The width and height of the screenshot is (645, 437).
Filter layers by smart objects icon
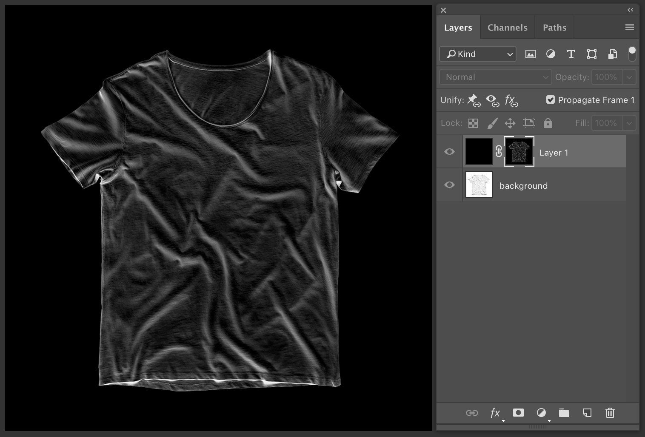pos(612,54)
